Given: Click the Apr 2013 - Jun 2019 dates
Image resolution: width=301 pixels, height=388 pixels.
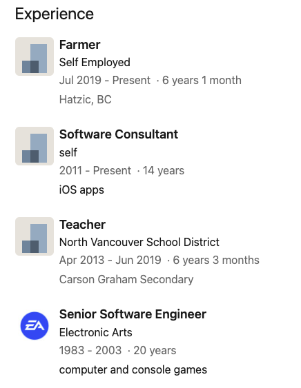Looking at the screenshot, I should 110,261.
